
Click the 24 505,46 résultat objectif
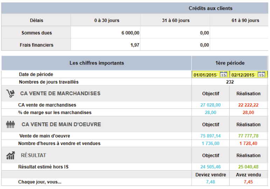point(210,167)
